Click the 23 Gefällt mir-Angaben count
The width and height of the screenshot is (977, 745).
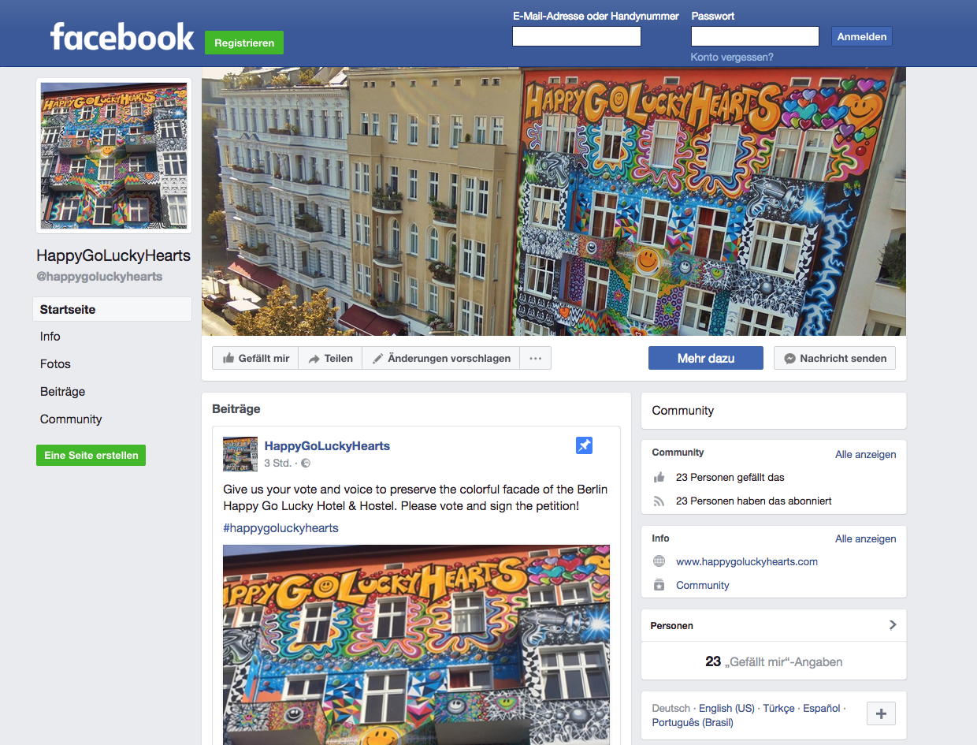pyautogui.click(x=774, y=662)
